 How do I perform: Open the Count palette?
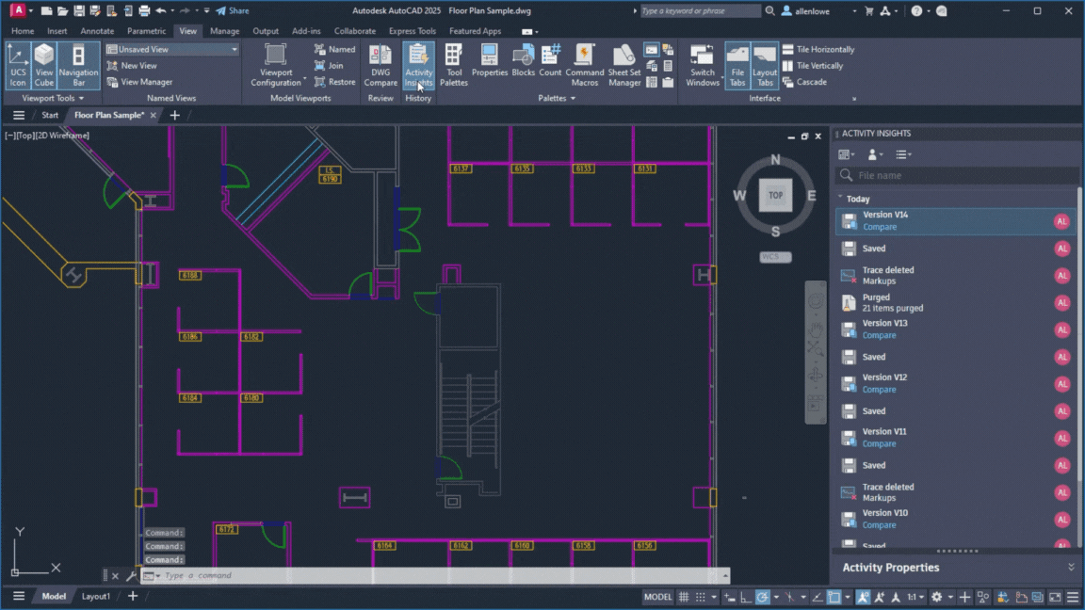pos(551,61)
